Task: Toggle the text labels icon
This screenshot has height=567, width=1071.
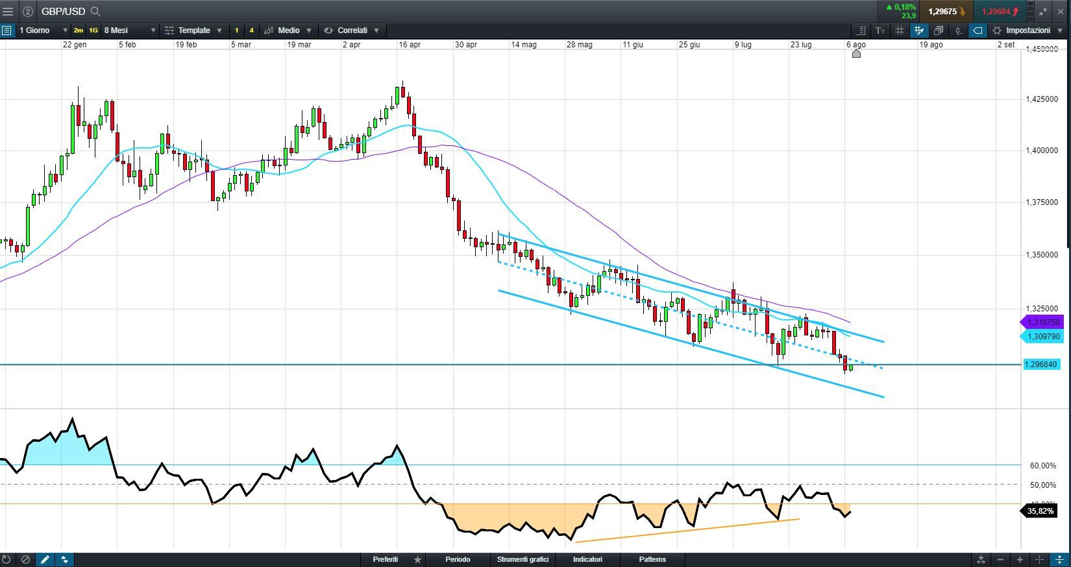Action: 880,30
